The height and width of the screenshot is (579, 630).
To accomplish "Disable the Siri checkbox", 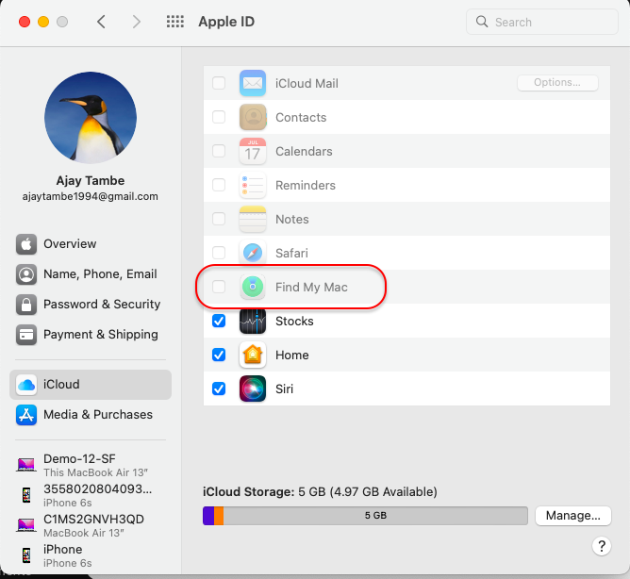I will click(219, 389).
